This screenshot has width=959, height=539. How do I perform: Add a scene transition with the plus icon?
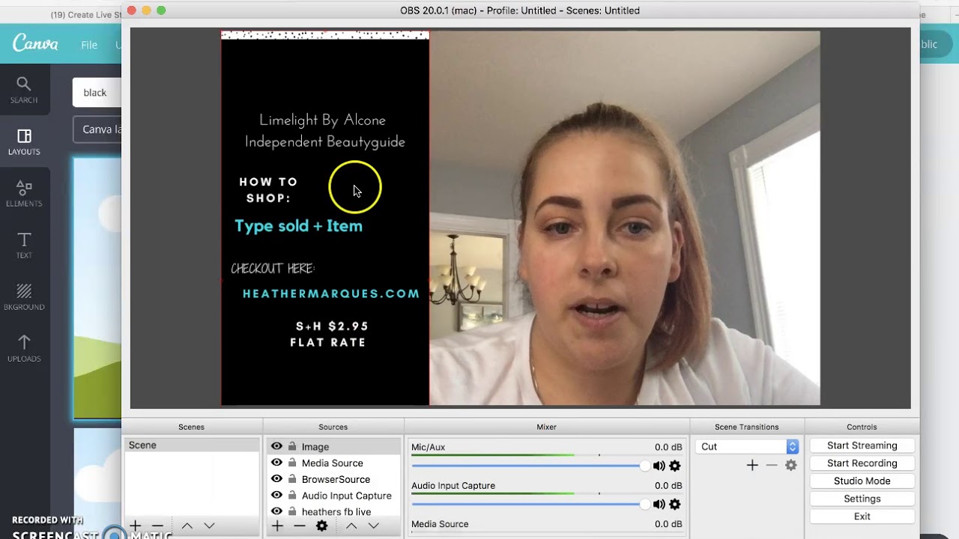pos(752,466)
